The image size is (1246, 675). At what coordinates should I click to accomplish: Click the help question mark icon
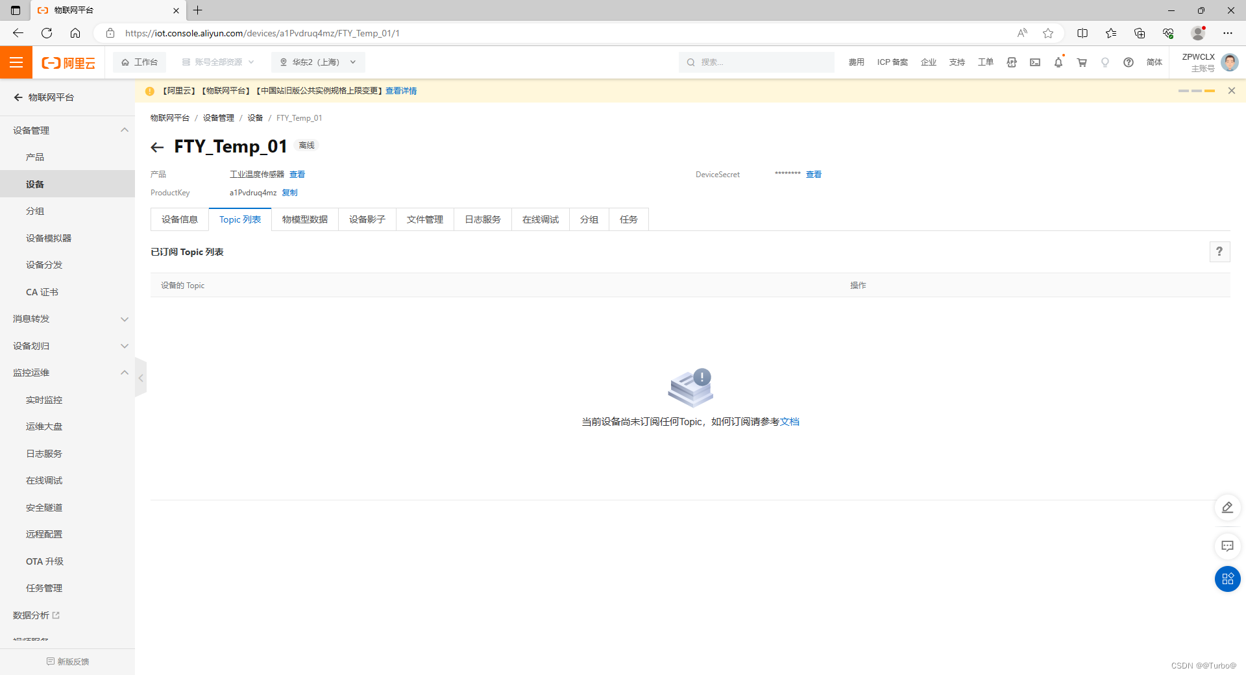pos(1129,62)
